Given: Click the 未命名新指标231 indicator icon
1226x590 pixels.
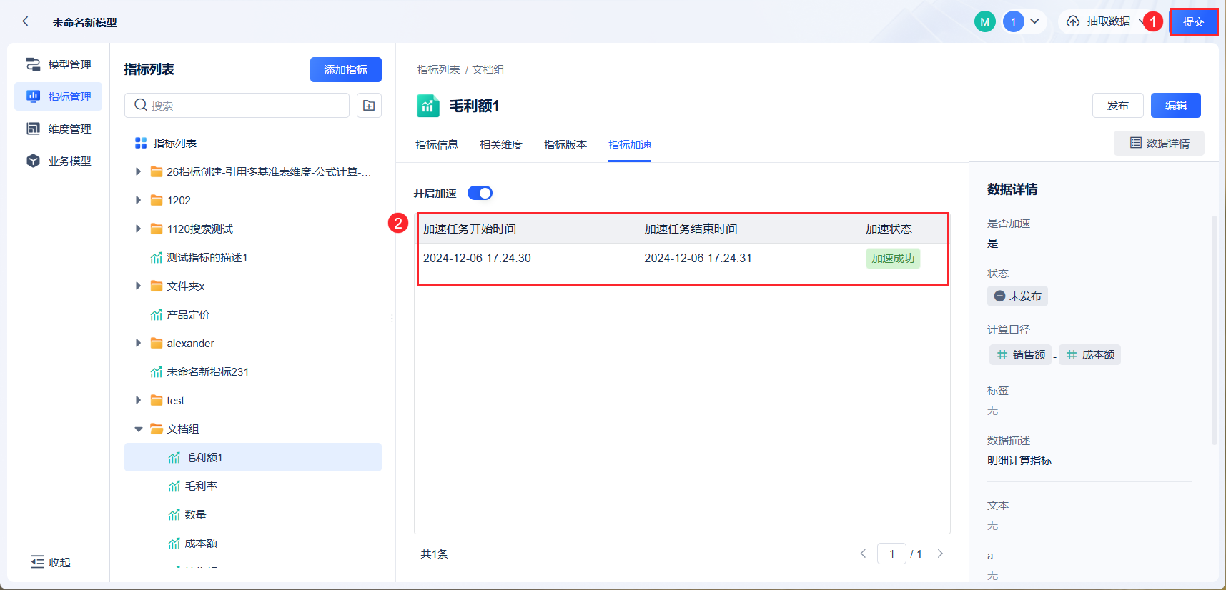Looking at the screenshot, I should (x=157, y=371).
